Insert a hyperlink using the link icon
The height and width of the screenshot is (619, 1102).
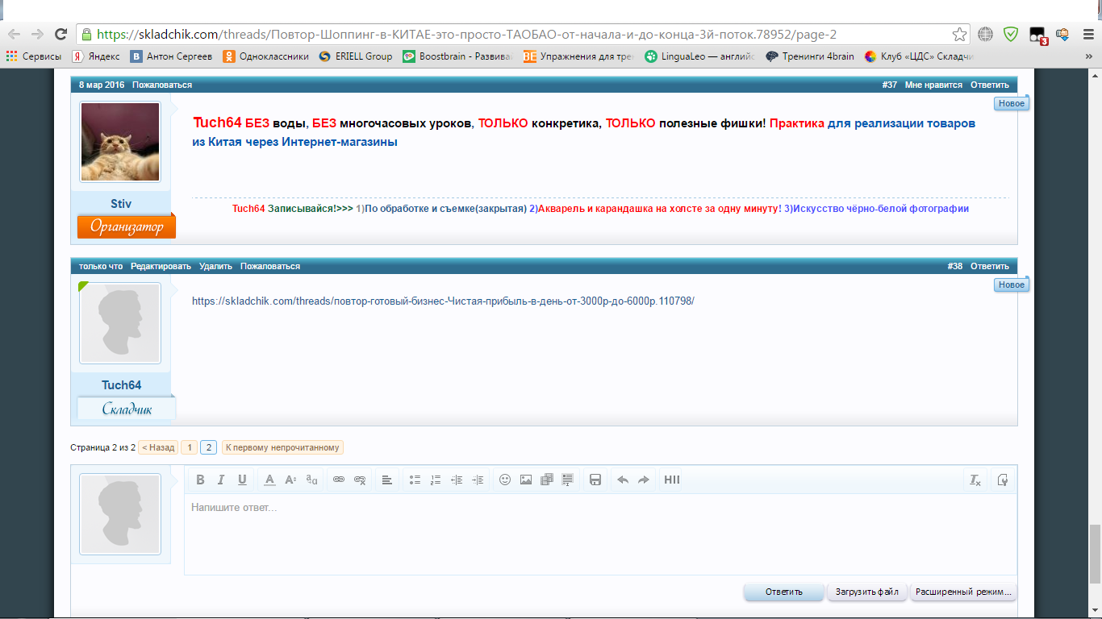tap(339, 480)
